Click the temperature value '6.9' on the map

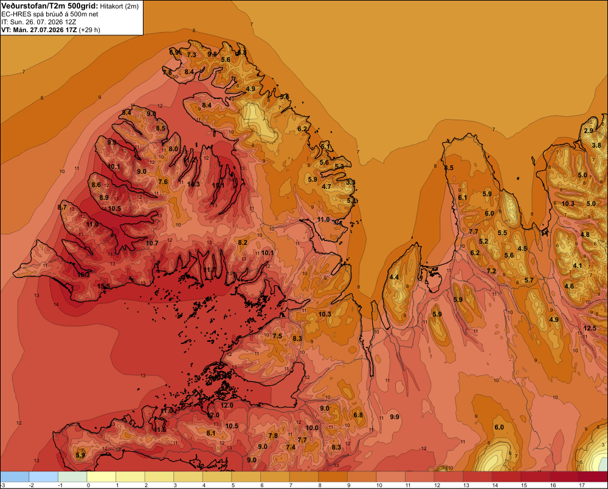174,52
